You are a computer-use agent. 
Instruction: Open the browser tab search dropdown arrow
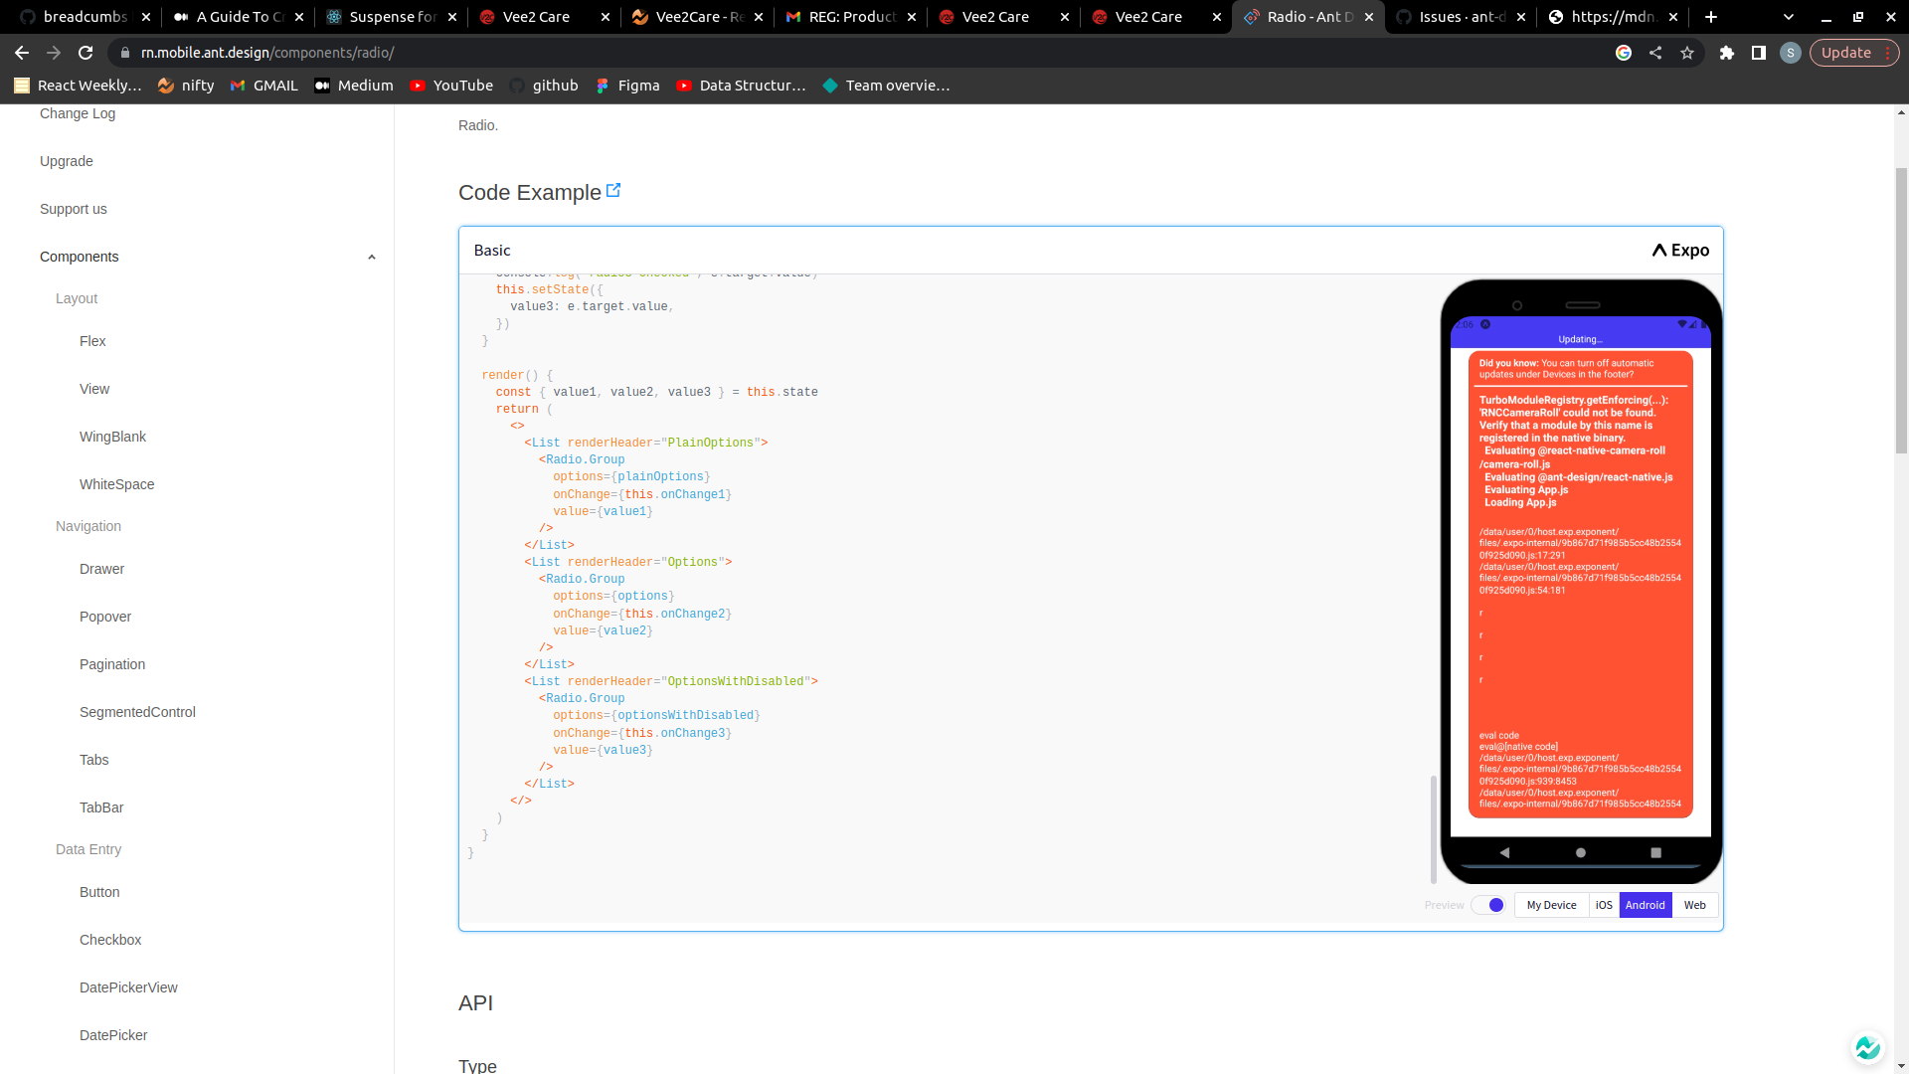[x=1789, y=17]
